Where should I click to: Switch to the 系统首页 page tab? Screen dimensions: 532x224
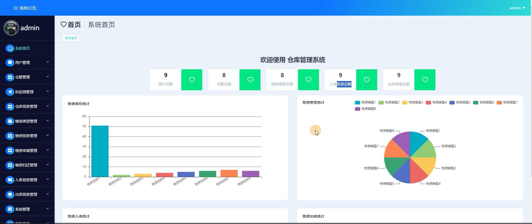[x=71, y=38]
